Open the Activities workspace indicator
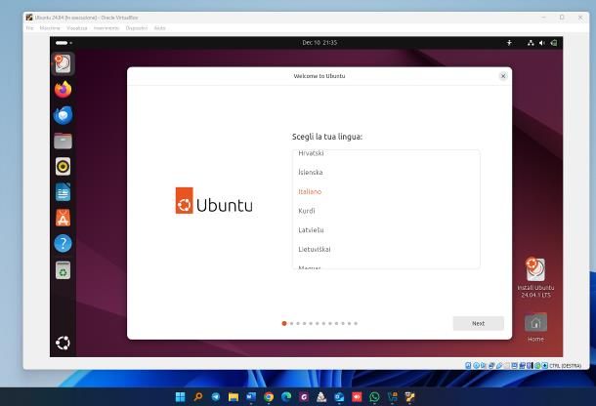The width and height of the screenshot is (596, 406). click(64, 43)
